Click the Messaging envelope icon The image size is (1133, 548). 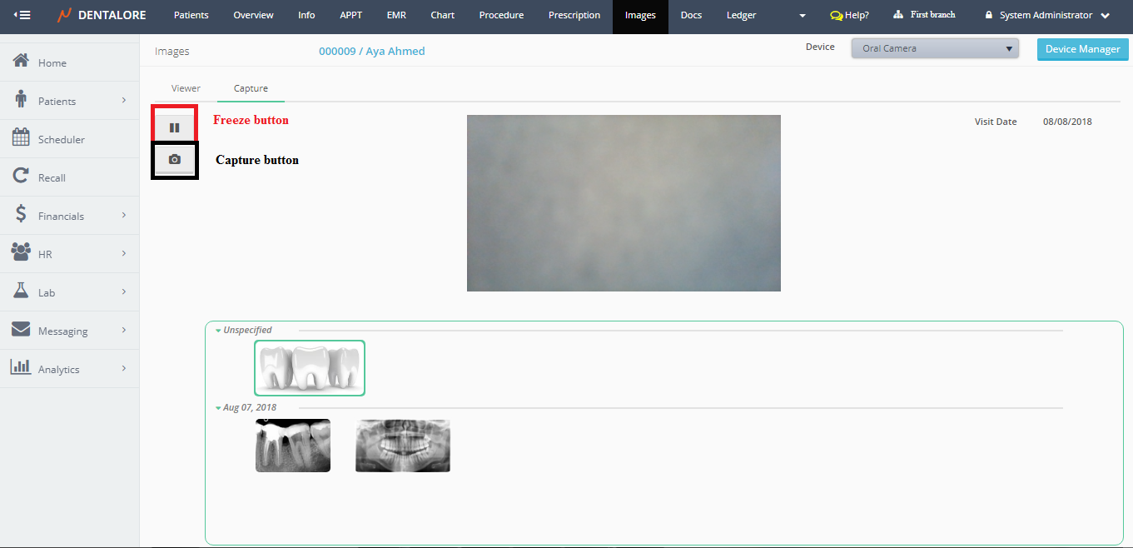22,330
